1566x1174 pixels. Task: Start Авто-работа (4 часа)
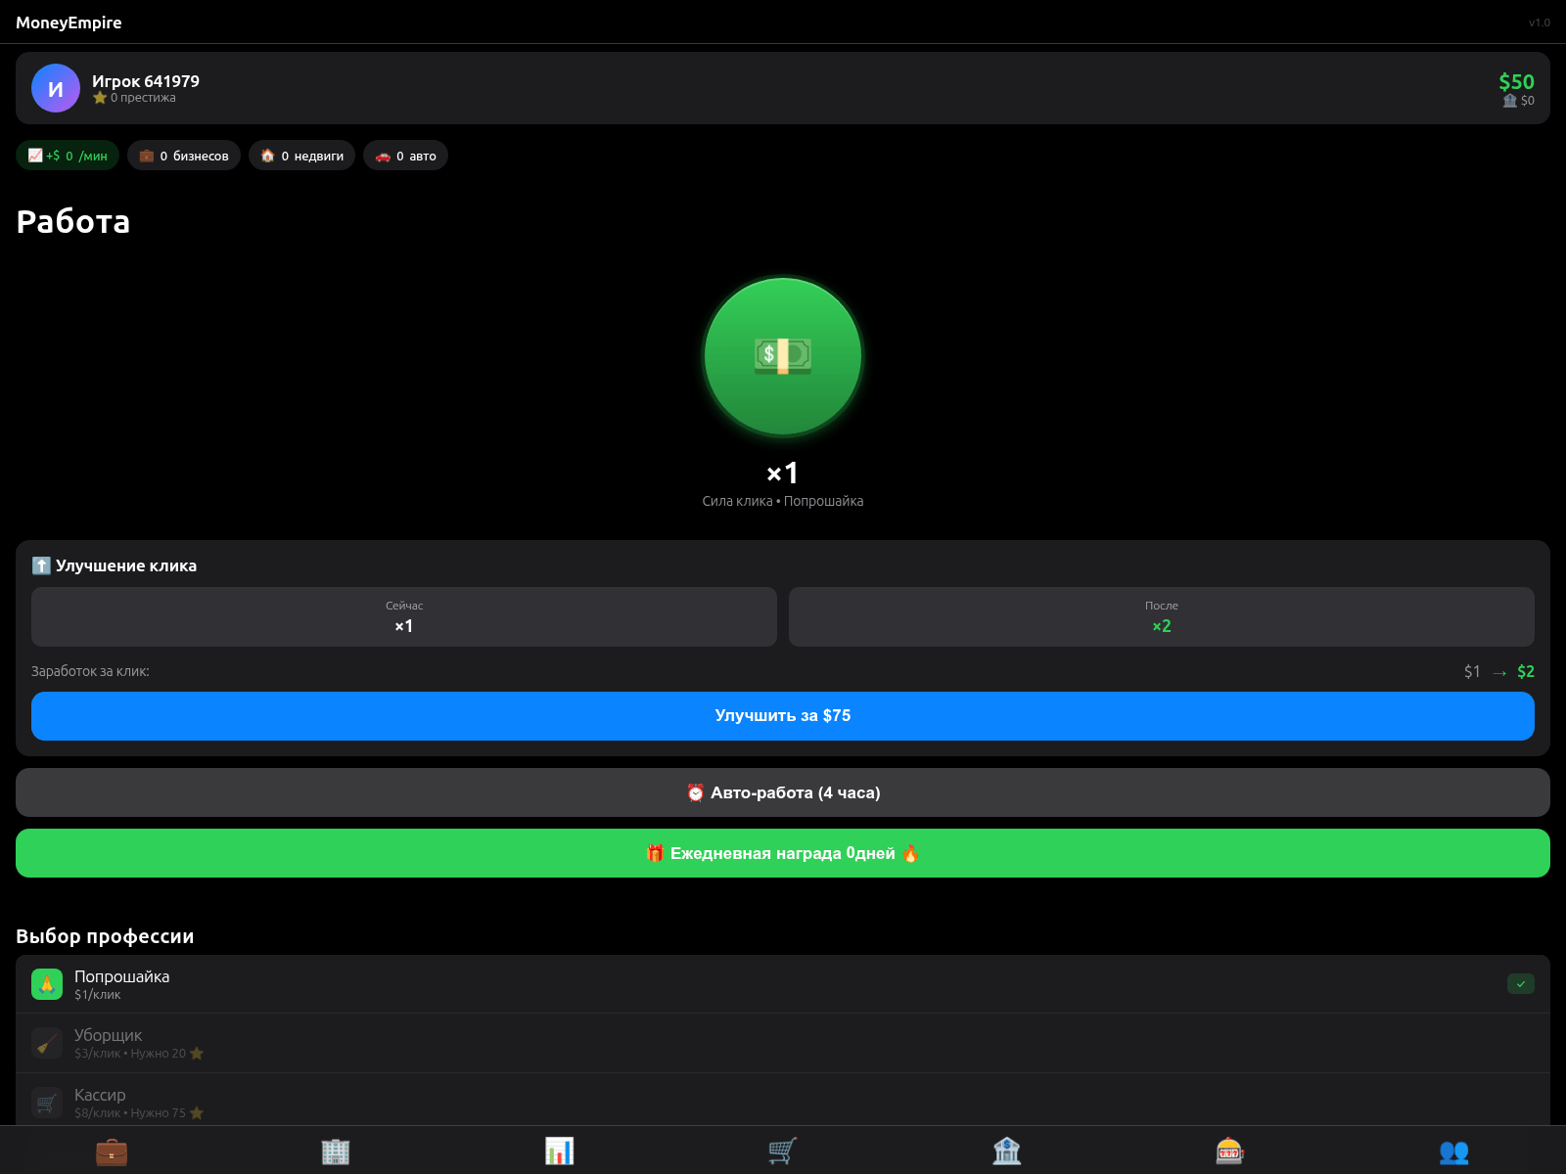(x=783, y=792)
